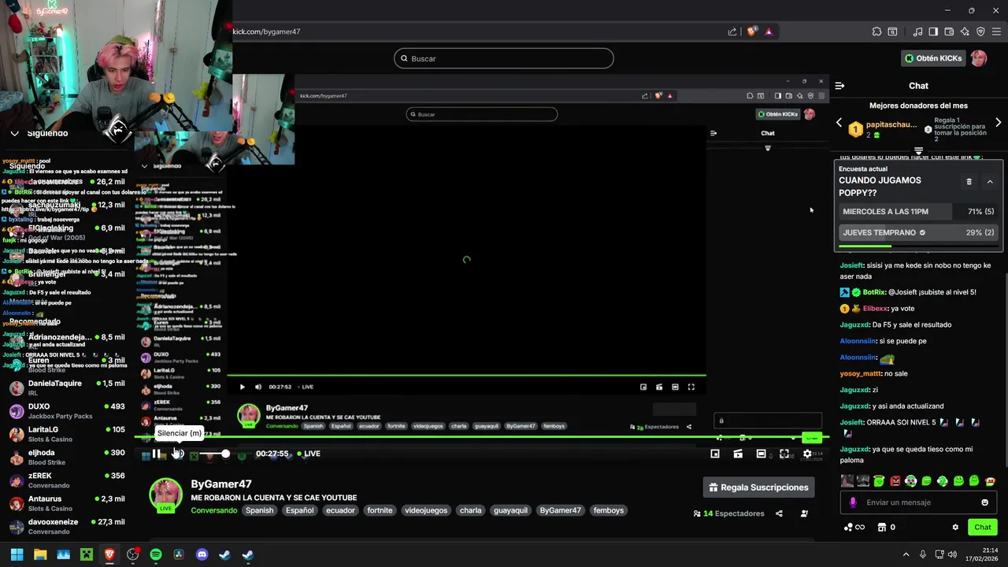The image size is (1008, 567).
Task: Click the purple microphone icon in chat
Action: [852, 502]
